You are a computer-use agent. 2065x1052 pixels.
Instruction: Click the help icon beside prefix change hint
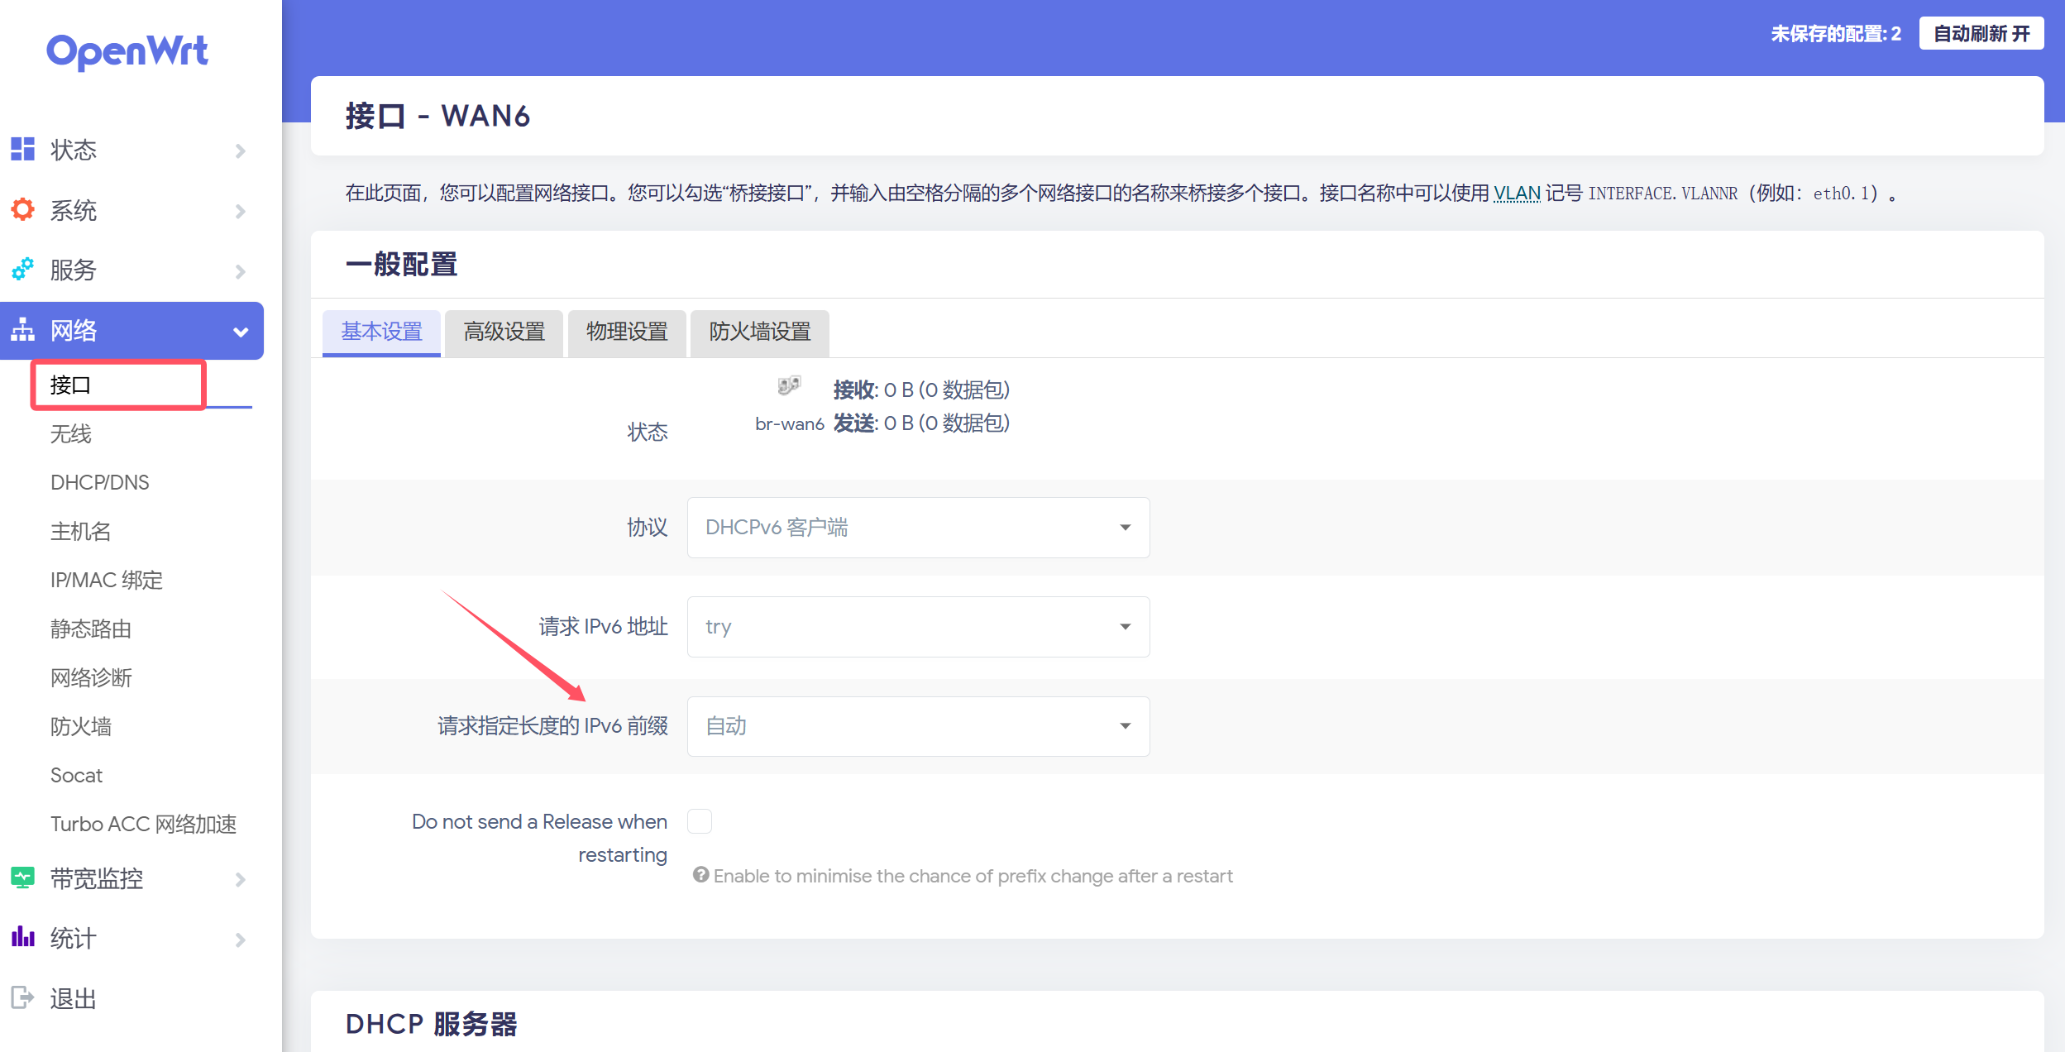click(700, 875)
